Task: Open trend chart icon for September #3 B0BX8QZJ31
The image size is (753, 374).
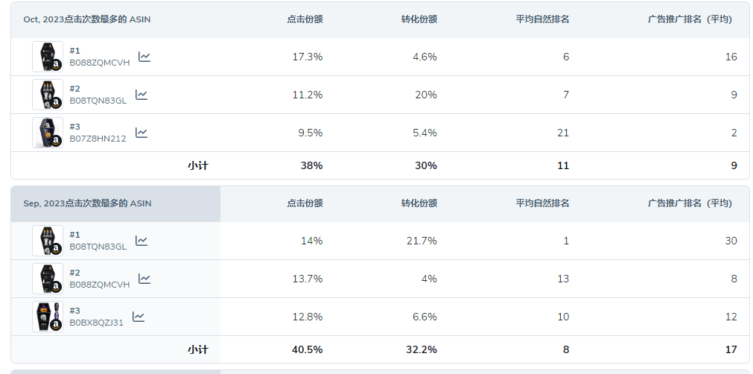Action: click(x=139, y=317)
